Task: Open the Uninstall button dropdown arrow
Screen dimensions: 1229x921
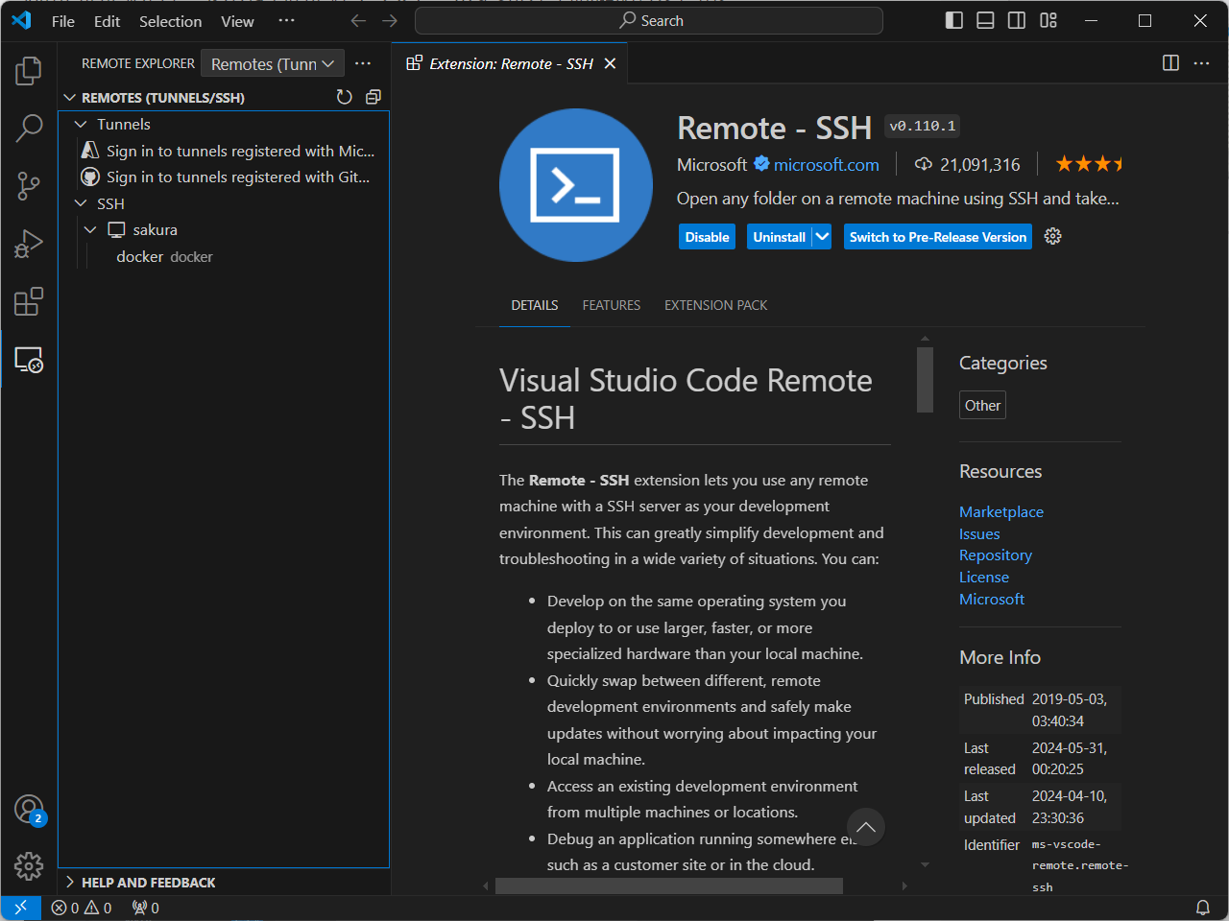Action: click(x=822, y=237)
